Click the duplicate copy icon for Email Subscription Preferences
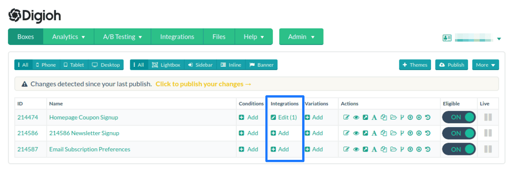 click(384, 150)
